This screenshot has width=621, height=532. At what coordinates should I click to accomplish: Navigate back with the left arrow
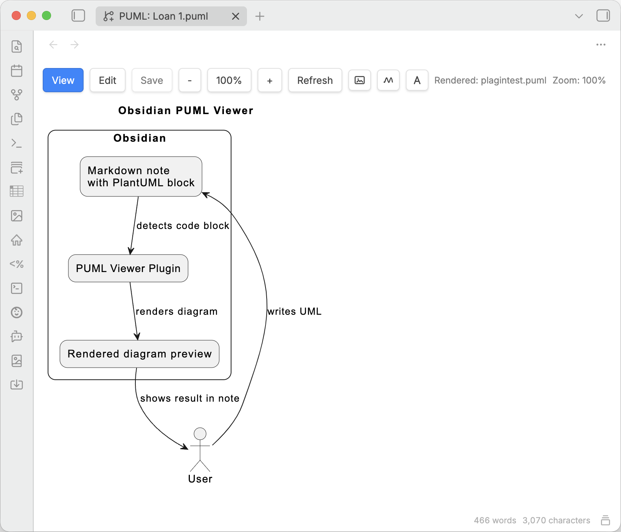pyautogui.click(x=53, y=45)
